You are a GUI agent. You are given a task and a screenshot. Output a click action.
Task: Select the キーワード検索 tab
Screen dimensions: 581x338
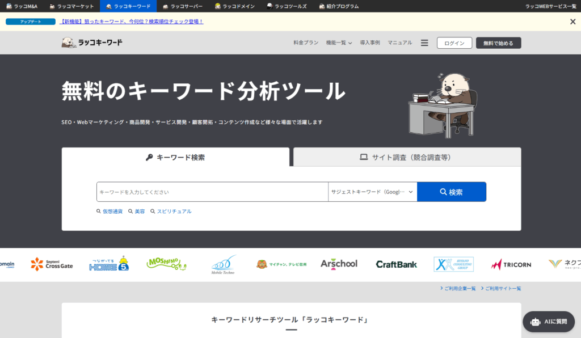coord(175,157)
